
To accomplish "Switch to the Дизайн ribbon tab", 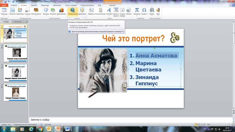I will coord(34,5).
